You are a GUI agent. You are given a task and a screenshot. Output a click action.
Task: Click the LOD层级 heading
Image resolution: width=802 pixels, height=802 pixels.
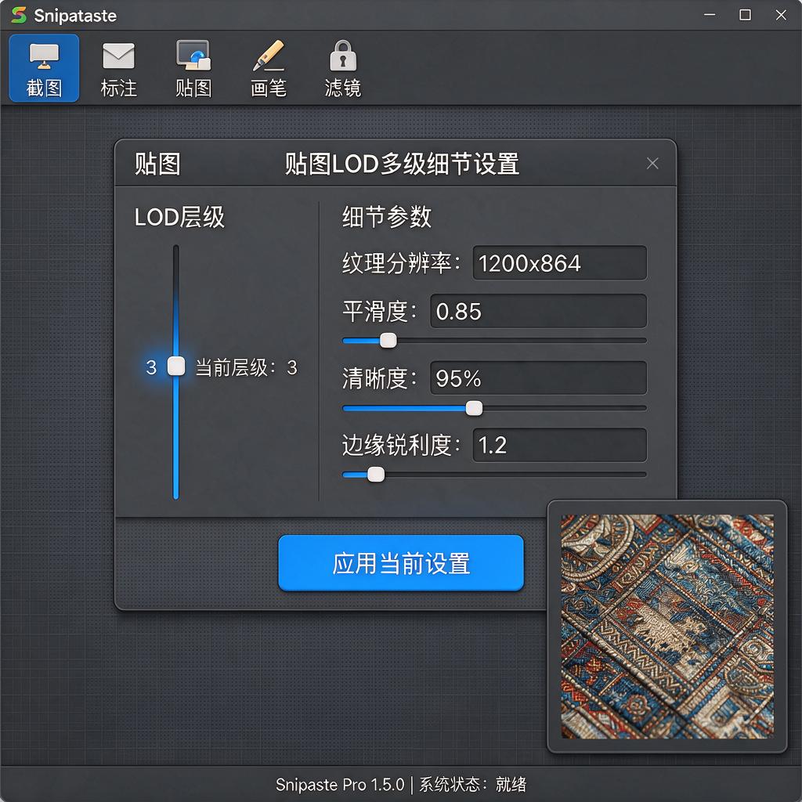[179, 217]
